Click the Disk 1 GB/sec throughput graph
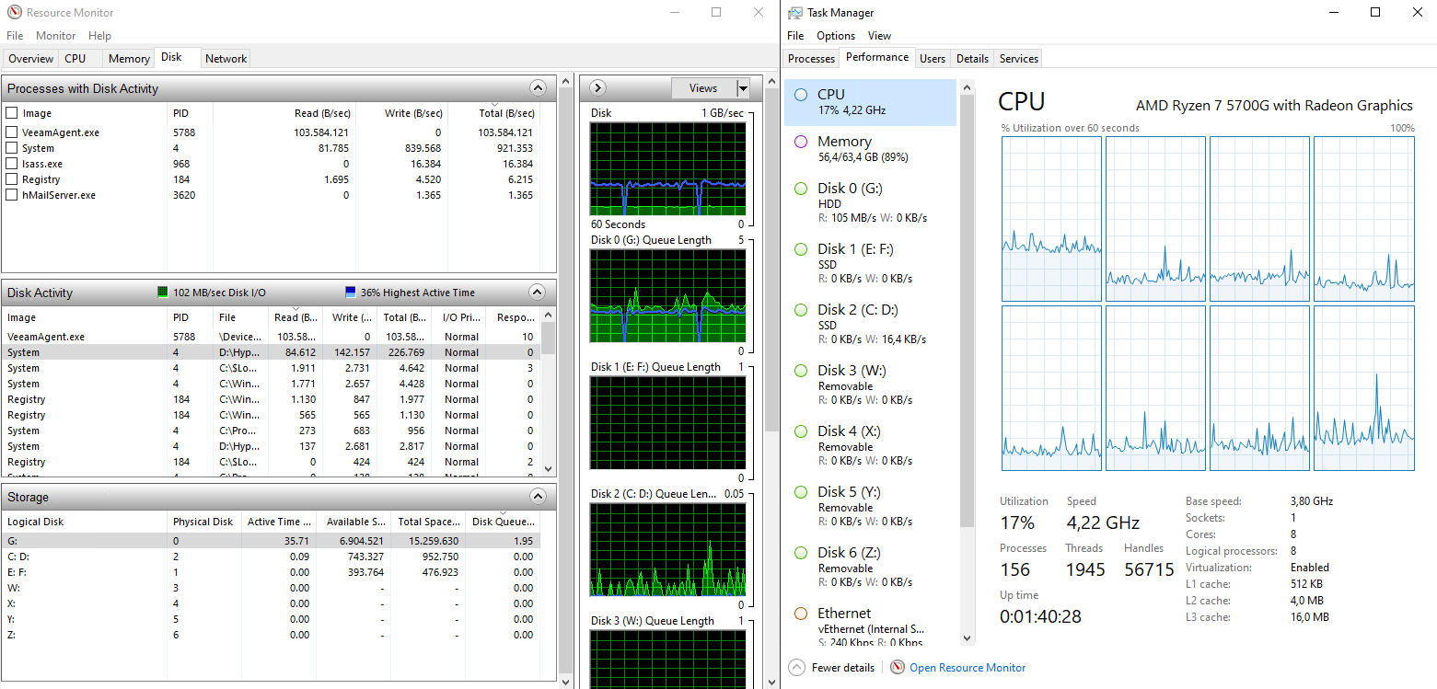The image size is (1437, 689). coord(667,169)
